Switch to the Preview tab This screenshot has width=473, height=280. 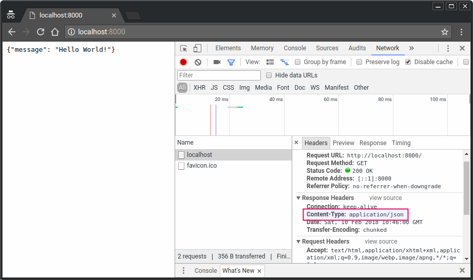point(343,143)
